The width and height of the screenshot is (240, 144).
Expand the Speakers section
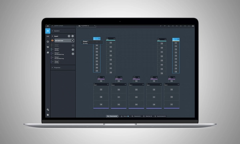[52, 31]
